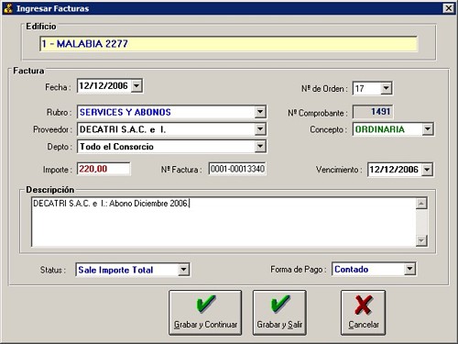
Task: Click the Descripción scrollbar up arrow
Action: click(x=421, y=204)
